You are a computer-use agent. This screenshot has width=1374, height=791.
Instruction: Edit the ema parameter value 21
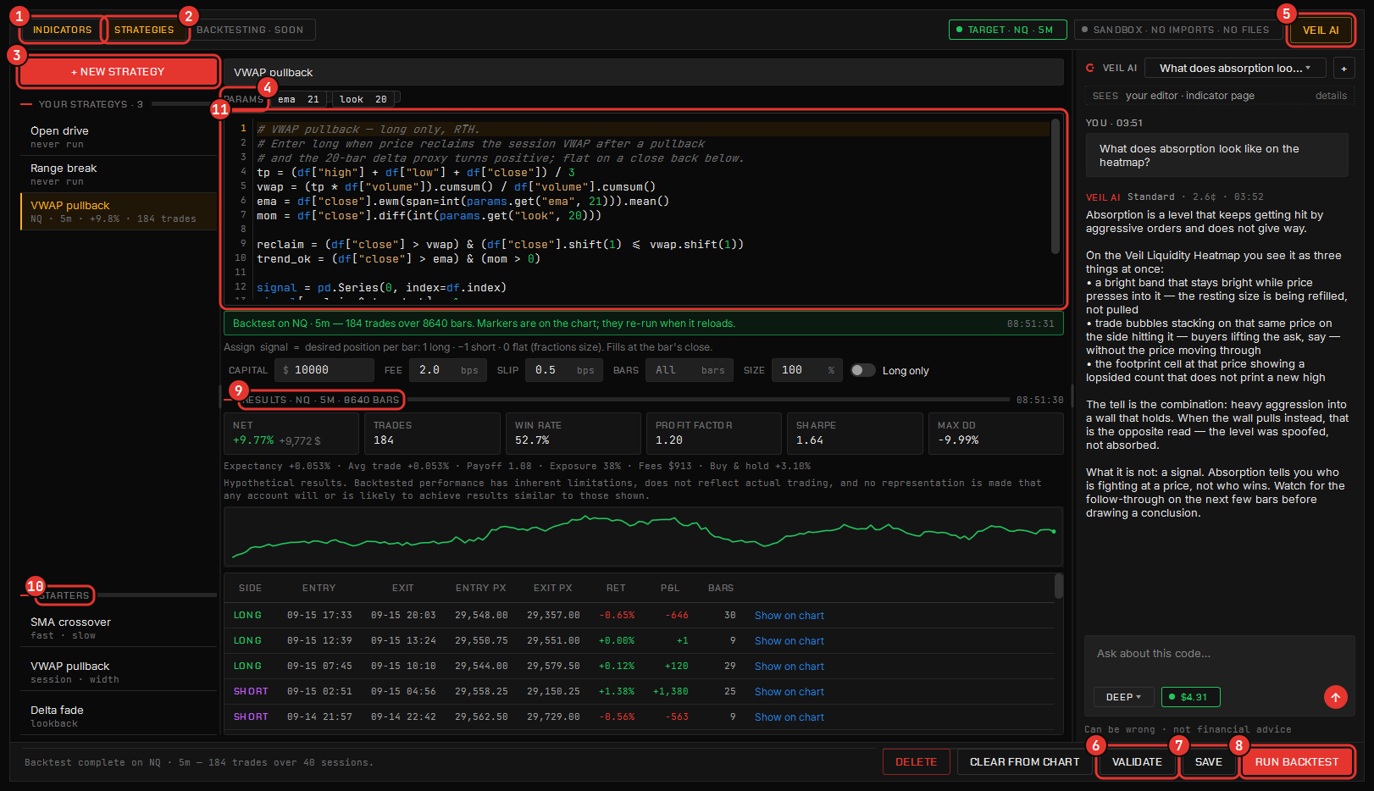pos(313,99)
